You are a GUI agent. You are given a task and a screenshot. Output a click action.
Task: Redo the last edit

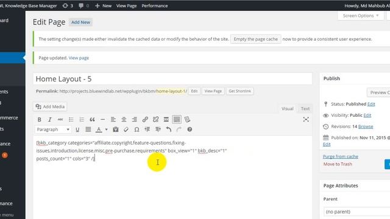tap(179, 130)
